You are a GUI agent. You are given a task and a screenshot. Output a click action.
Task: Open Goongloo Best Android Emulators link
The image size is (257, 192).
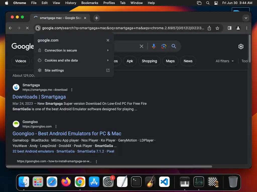click(x=67, y=133)
